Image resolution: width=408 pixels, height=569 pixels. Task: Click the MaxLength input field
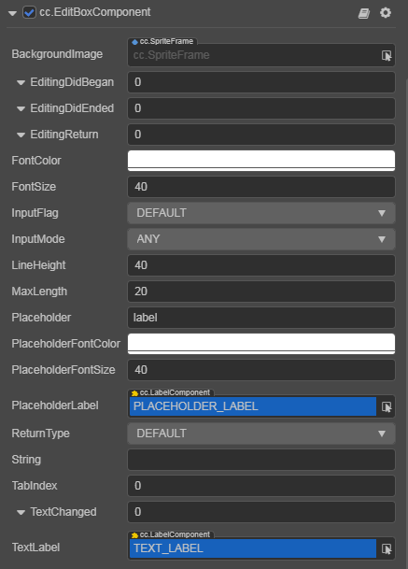tap(261, 292)
